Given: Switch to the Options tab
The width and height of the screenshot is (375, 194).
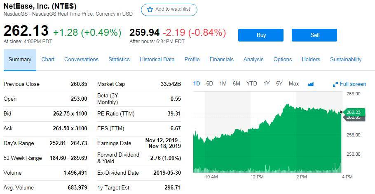Looking at the screenshot, I should [x=283, y=59].
